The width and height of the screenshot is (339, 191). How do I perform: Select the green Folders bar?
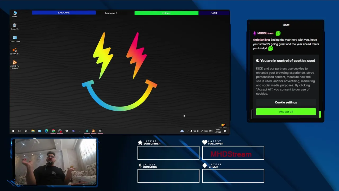pos(166,13)
